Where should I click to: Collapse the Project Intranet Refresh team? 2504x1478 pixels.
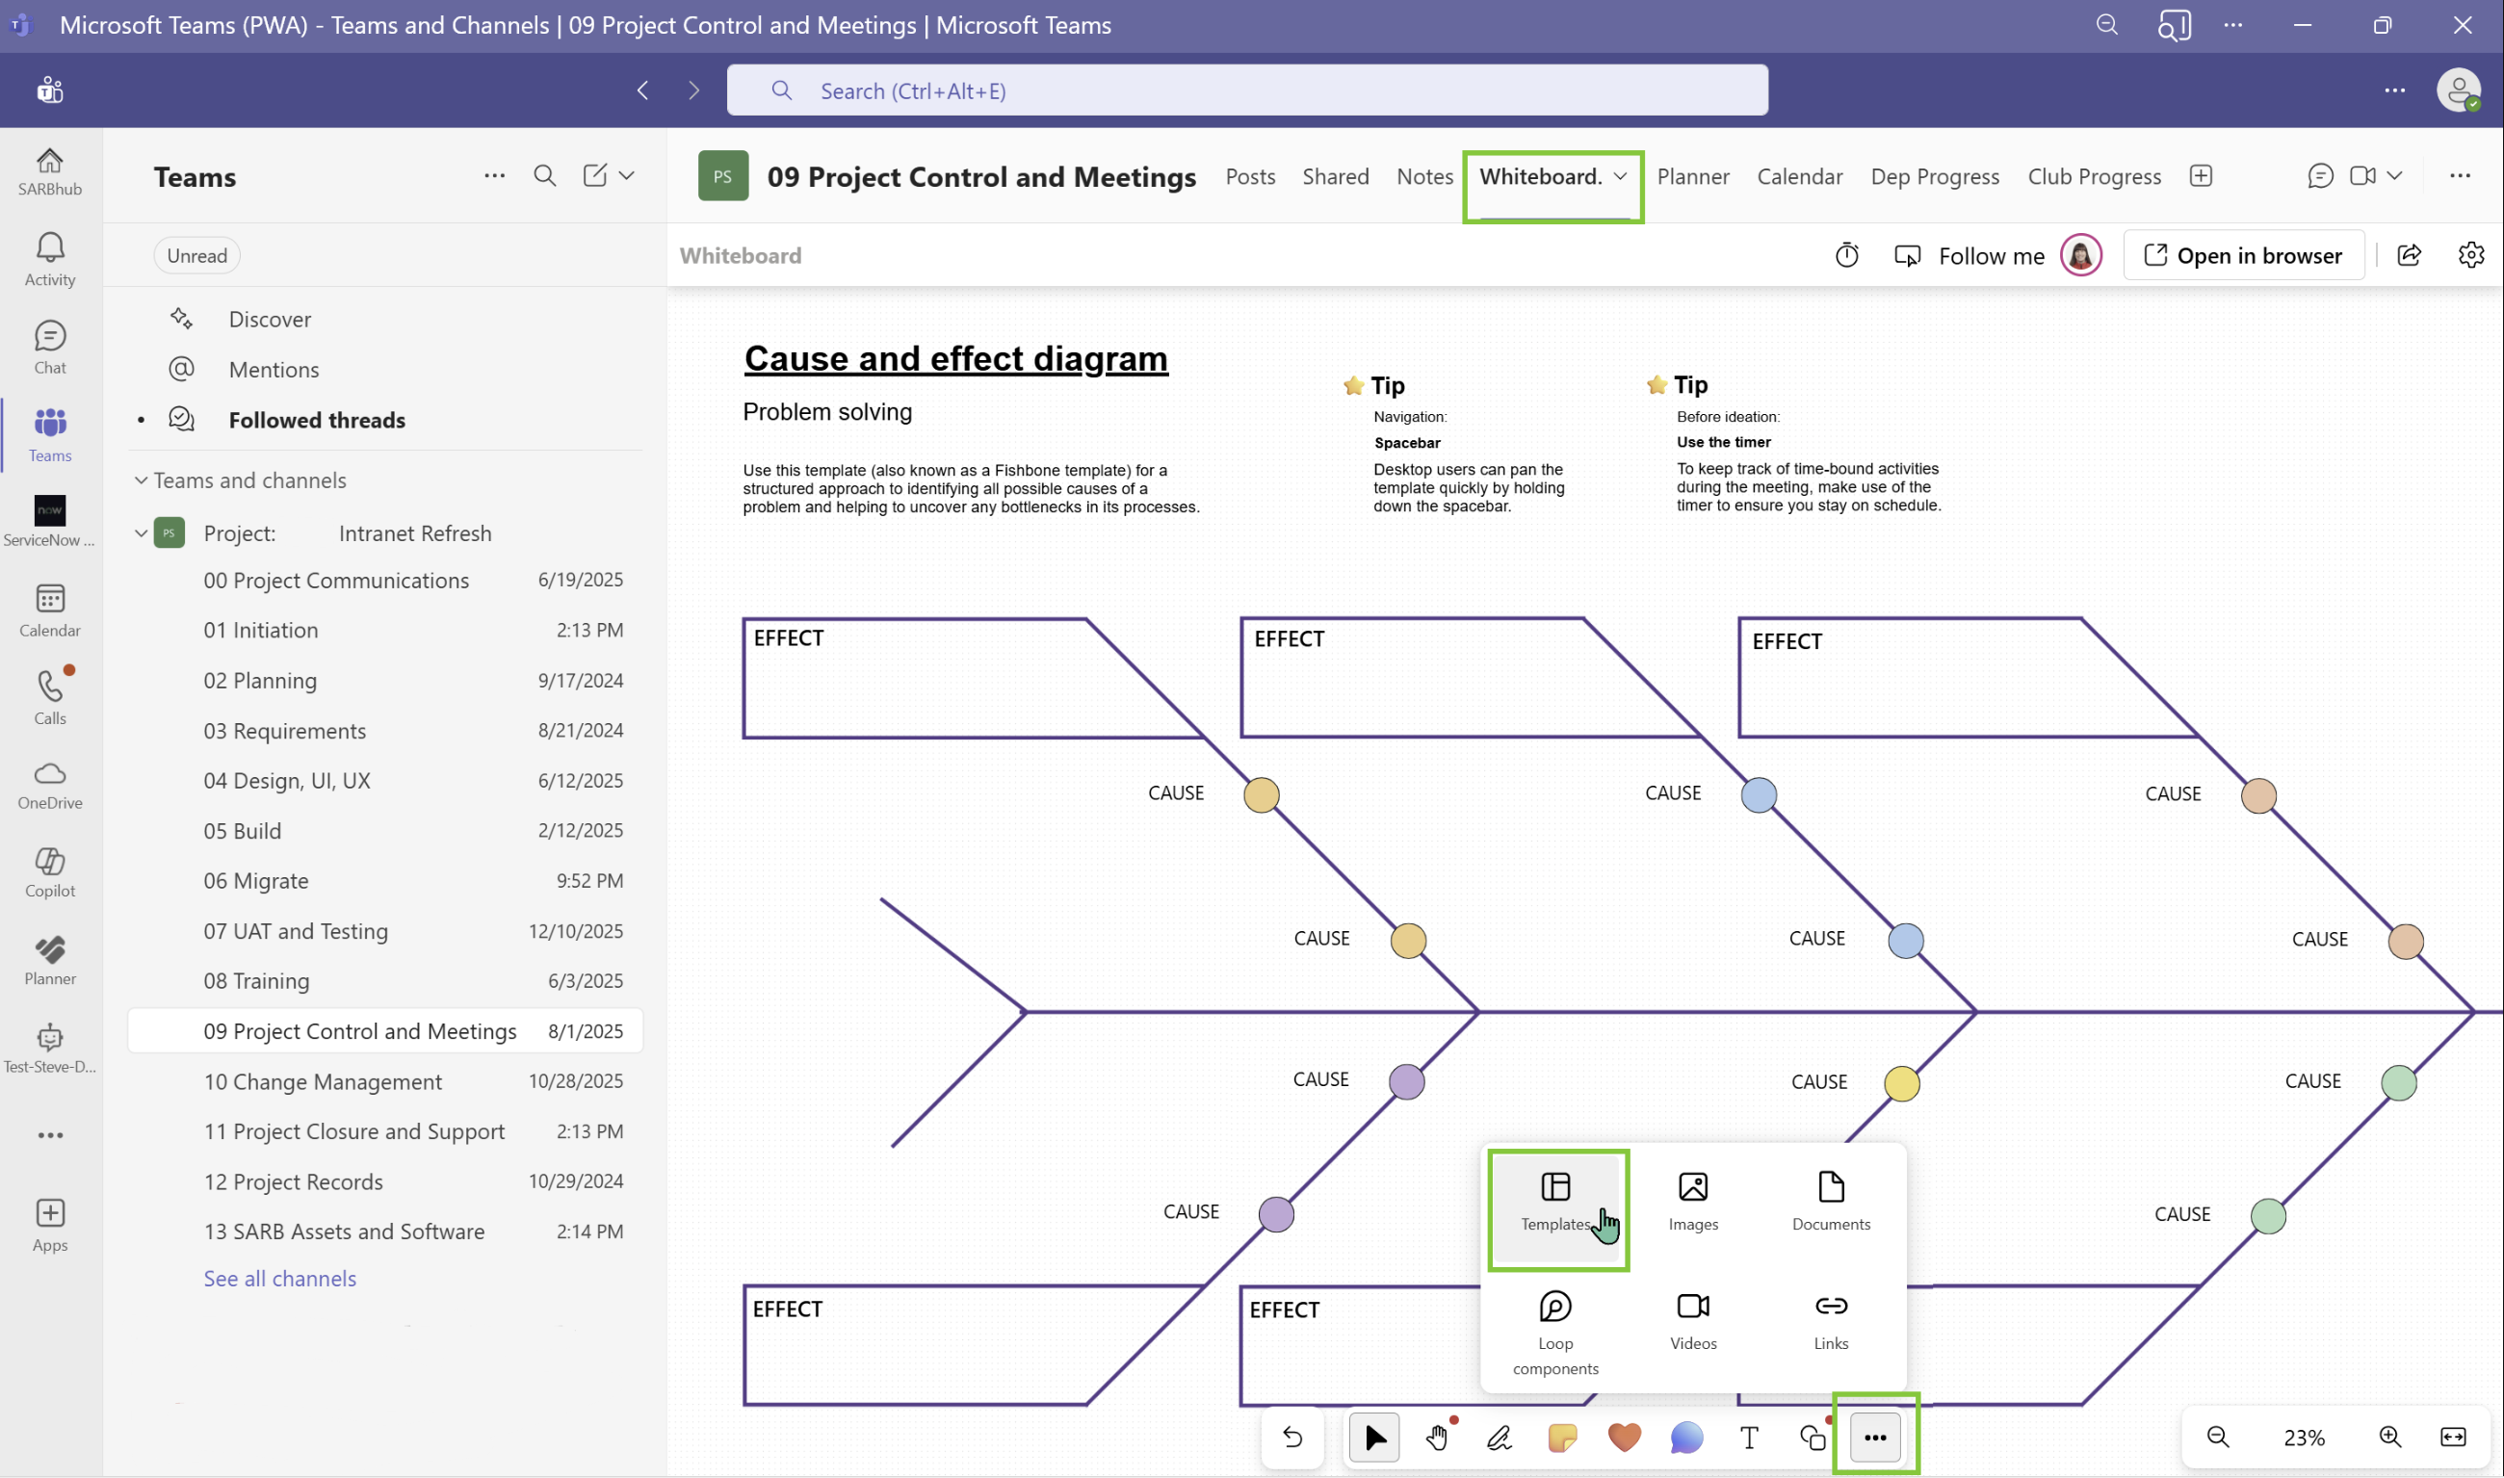coord(141,533)
